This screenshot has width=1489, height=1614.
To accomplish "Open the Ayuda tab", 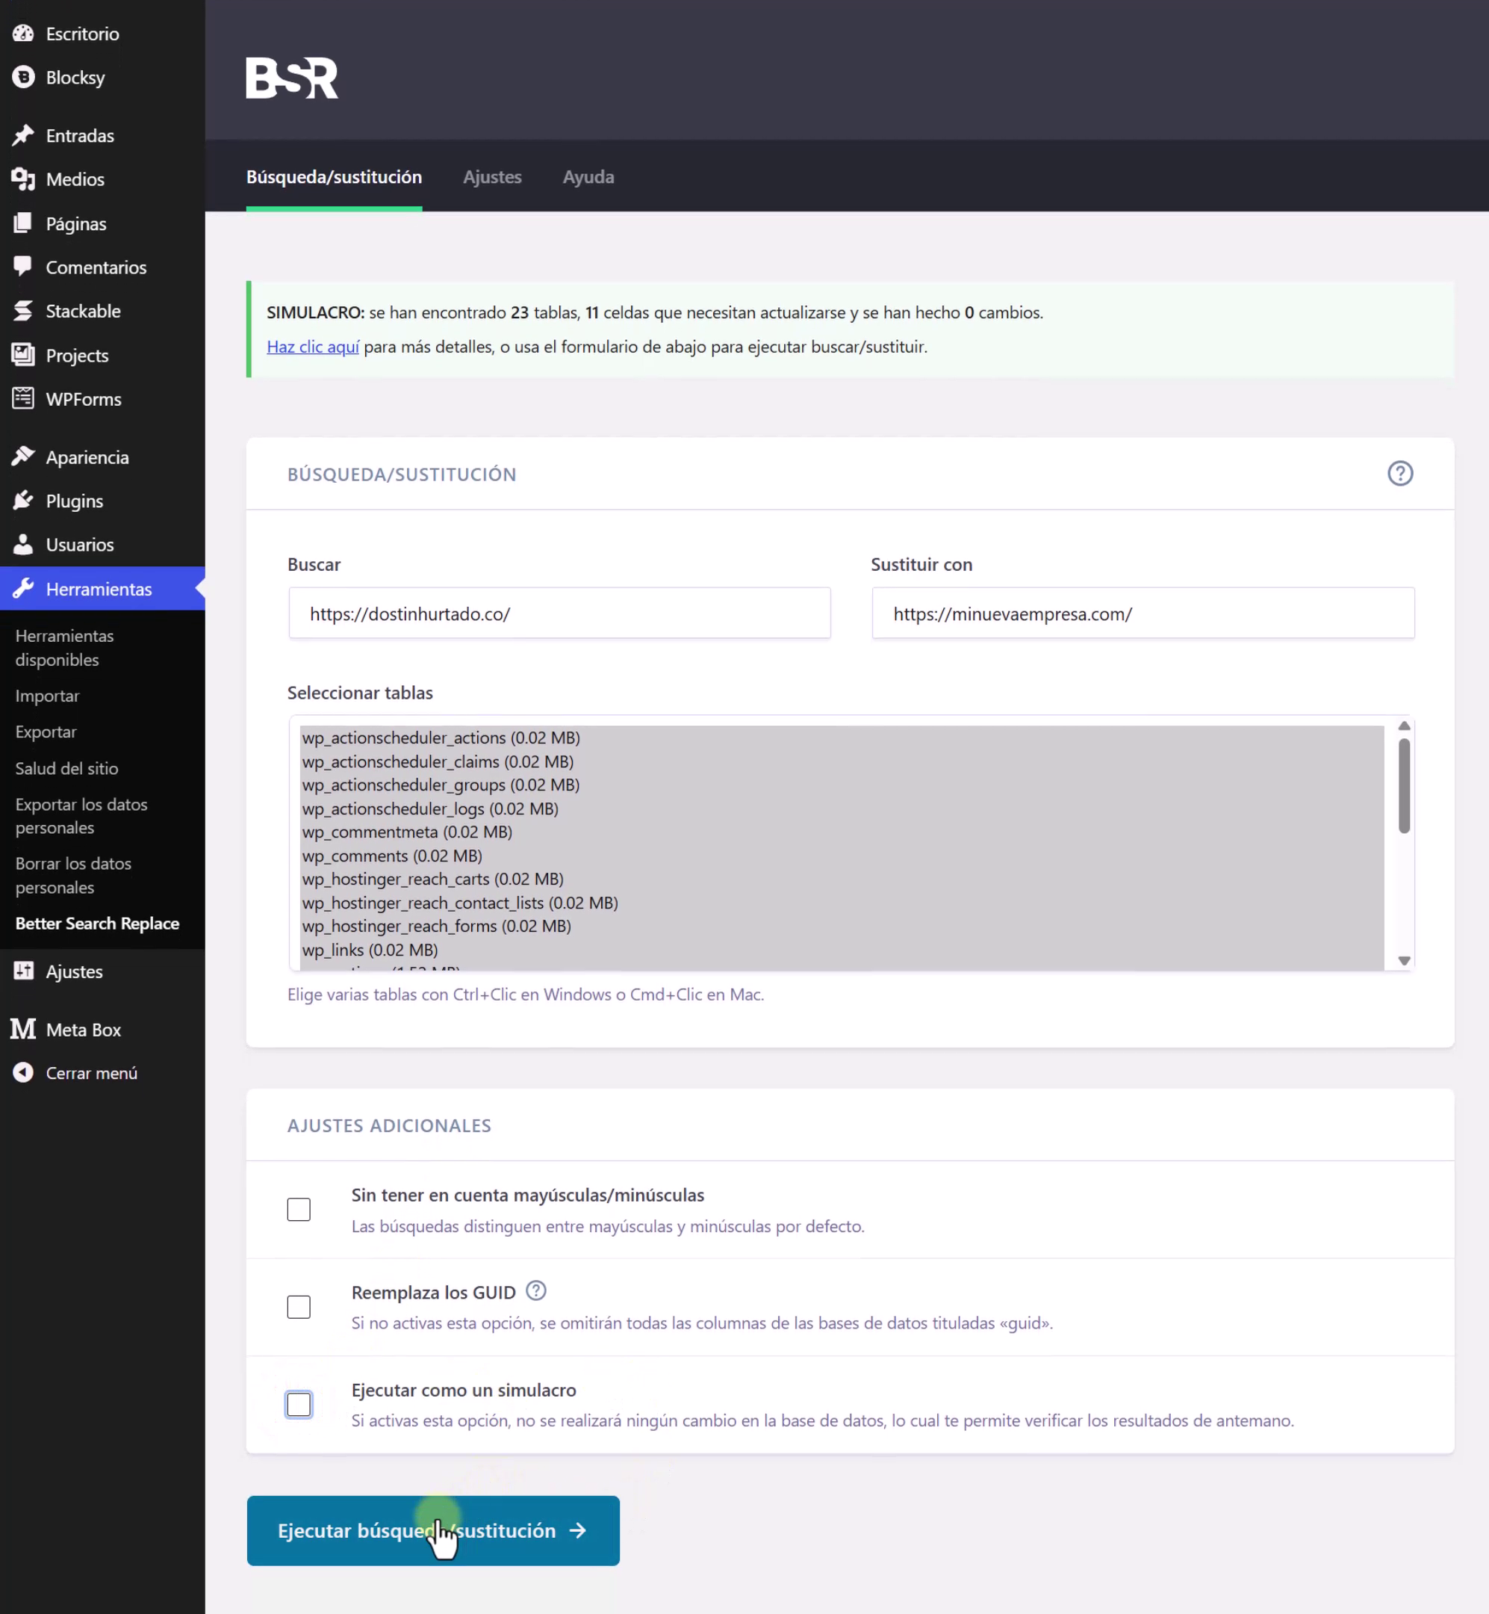I will pyautogui.click(x=588, y=176).
